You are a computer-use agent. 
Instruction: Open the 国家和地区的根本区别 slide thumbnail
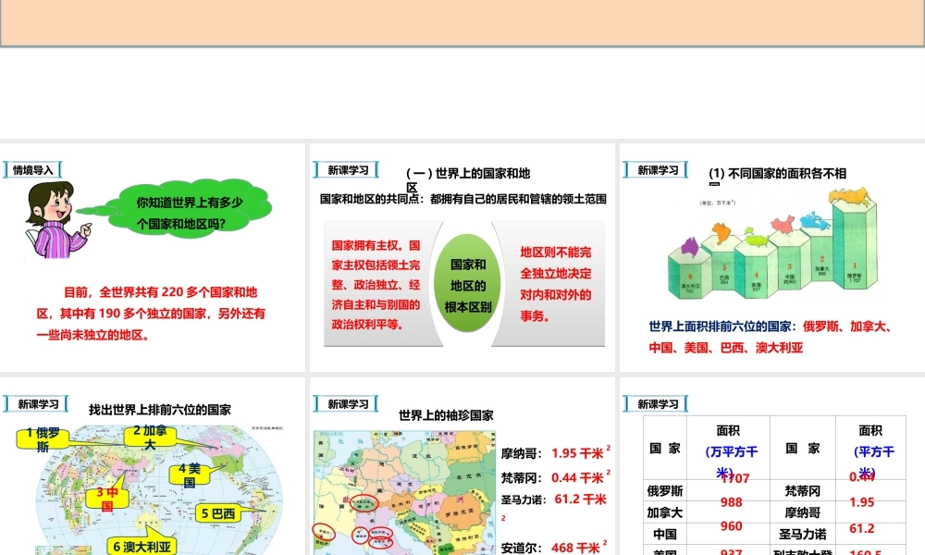[462, 257]
